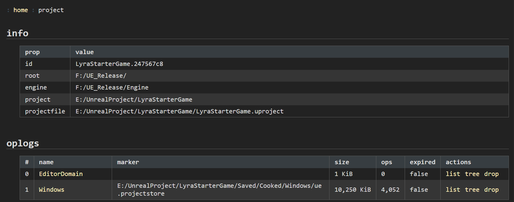Open the Windows oplog link

tap(52, 190)
